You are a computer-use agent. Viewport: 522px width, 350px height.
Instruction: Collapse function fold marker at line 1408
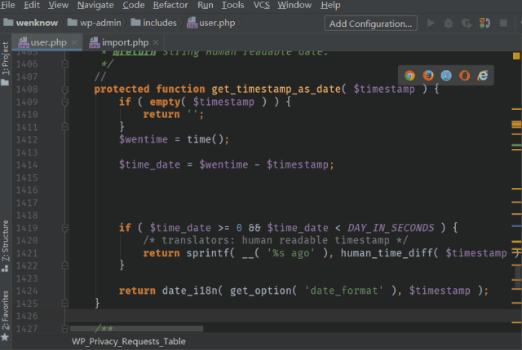coord(65,90)
